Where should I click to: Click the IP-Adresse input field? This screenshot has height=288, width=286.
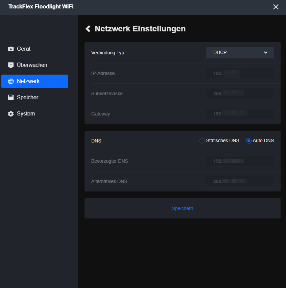click(x=240, y=73)
